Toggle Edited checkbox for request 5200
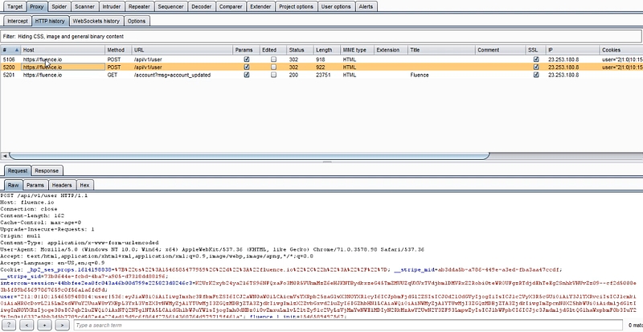 (x=274, y=68)
